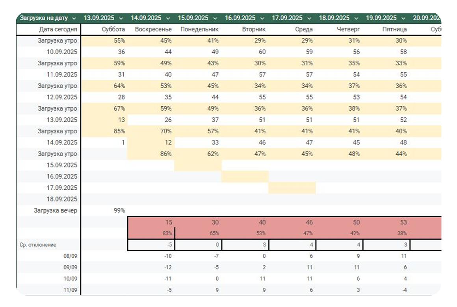The height and width of the screenshot is (307, 457).
Task: Select the 10.09.2025 row label
Action: 62,52
